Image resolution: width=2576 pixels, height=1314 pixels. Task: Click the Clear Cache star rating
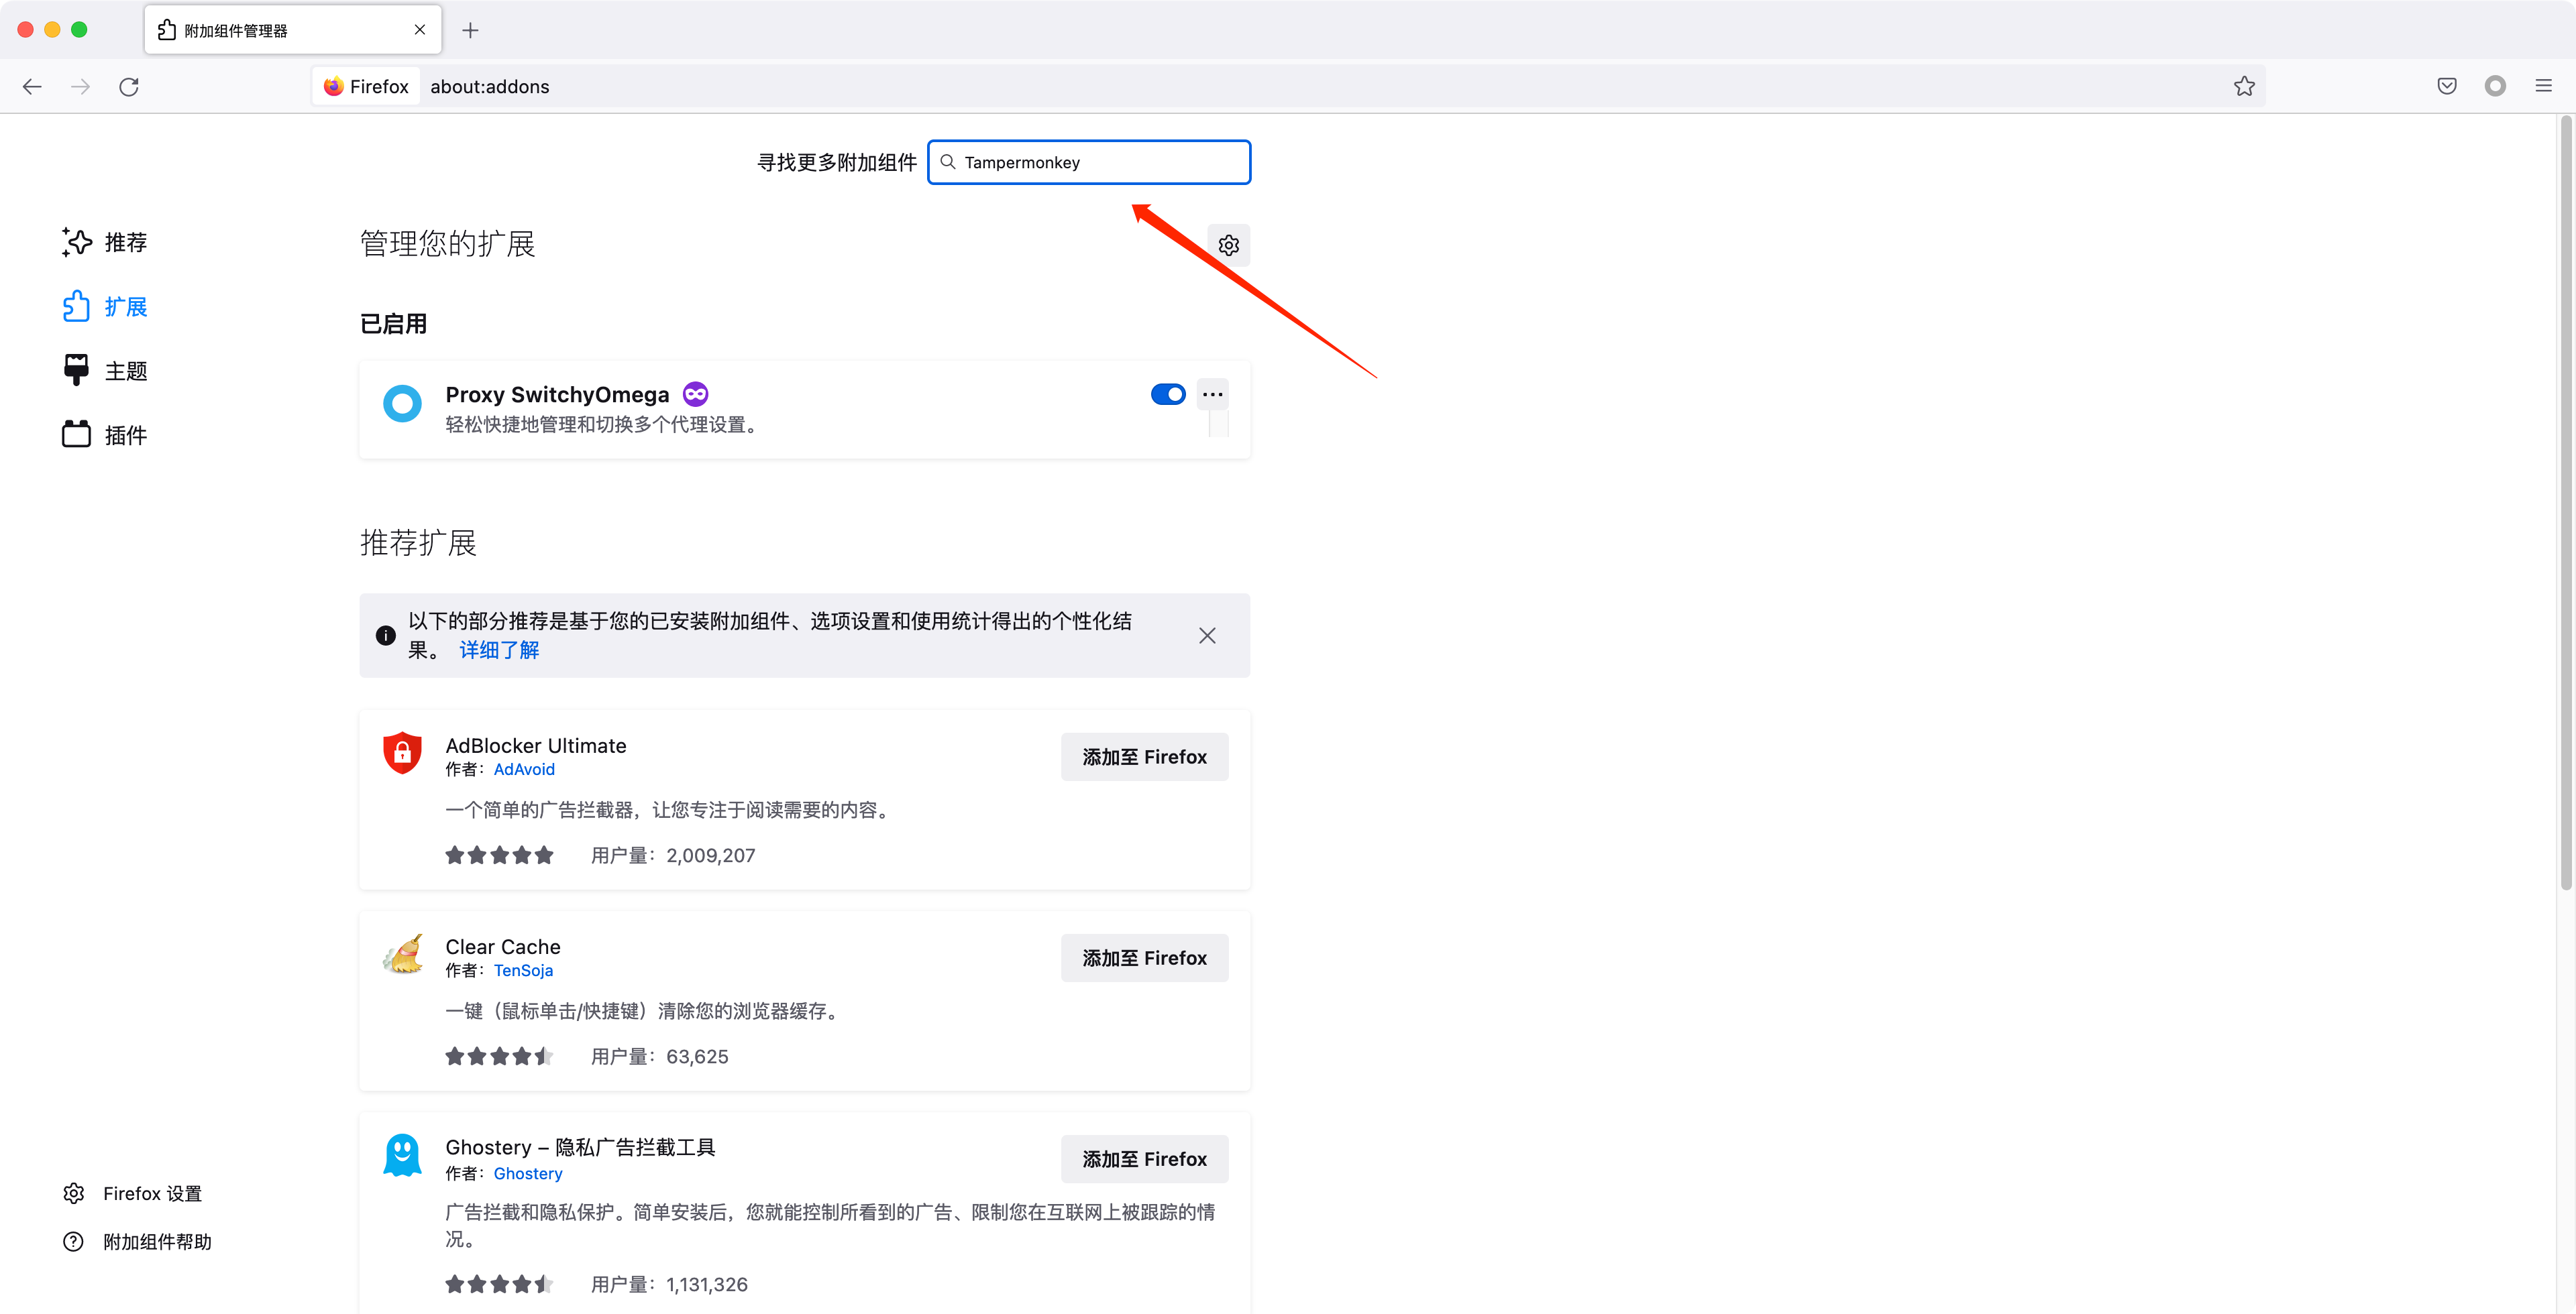pyautogui.click(x=499, y=1056)
